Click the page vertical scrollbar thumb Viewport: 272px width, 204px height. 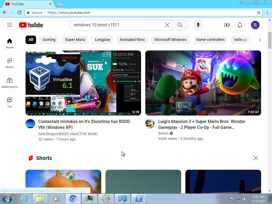pos(270,40)
